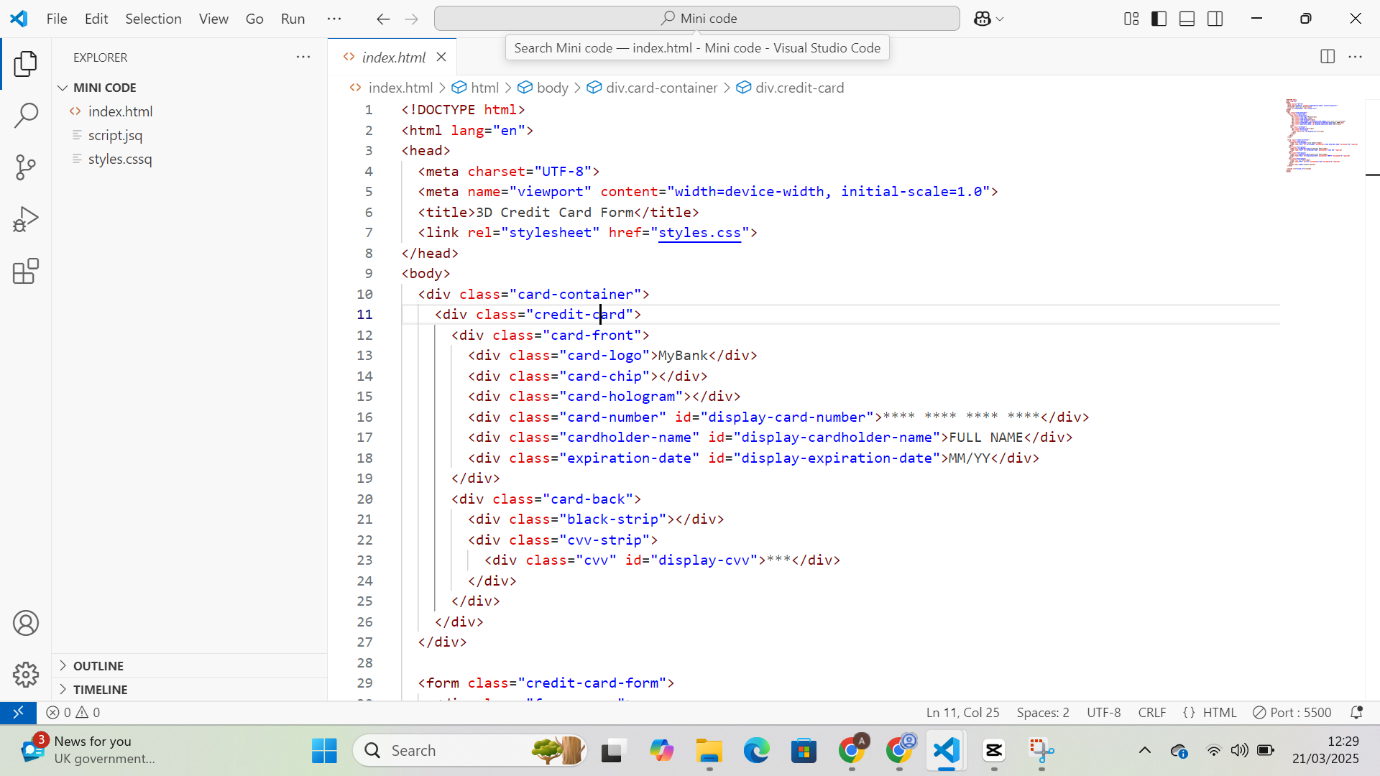
Task: Toggle the Secondary Side Bar
Action: (1215, 19)
